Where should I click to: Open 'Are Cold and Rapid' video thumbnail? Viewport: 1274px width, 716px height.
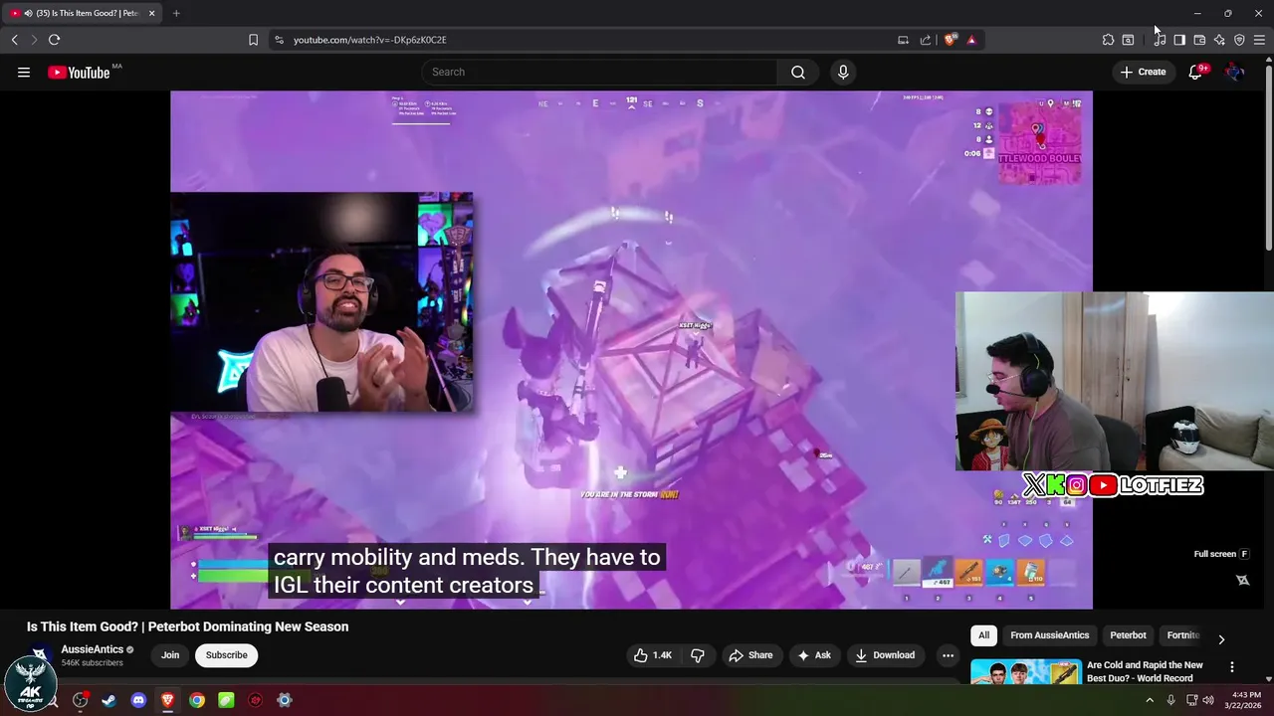coord(1026,671)
